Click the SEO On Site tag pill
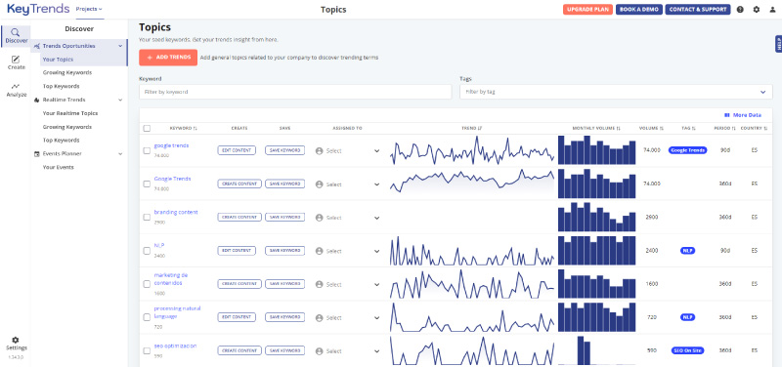The width and height of the screenshot is (782, 367). [688, 350]
